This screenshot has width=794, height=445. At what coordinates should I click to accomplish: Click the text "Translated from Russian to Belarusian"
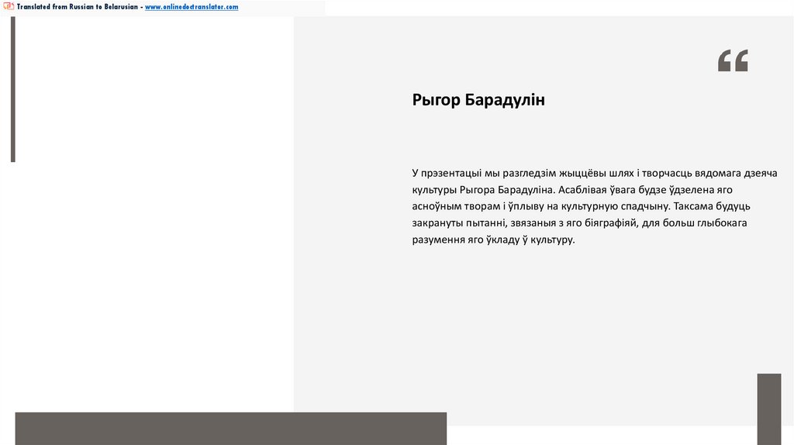(77, 7)
